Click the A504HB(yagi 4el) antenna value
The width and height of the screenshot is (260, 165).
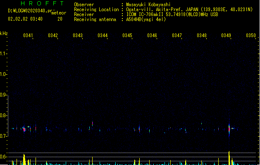(x=146, y=19)
